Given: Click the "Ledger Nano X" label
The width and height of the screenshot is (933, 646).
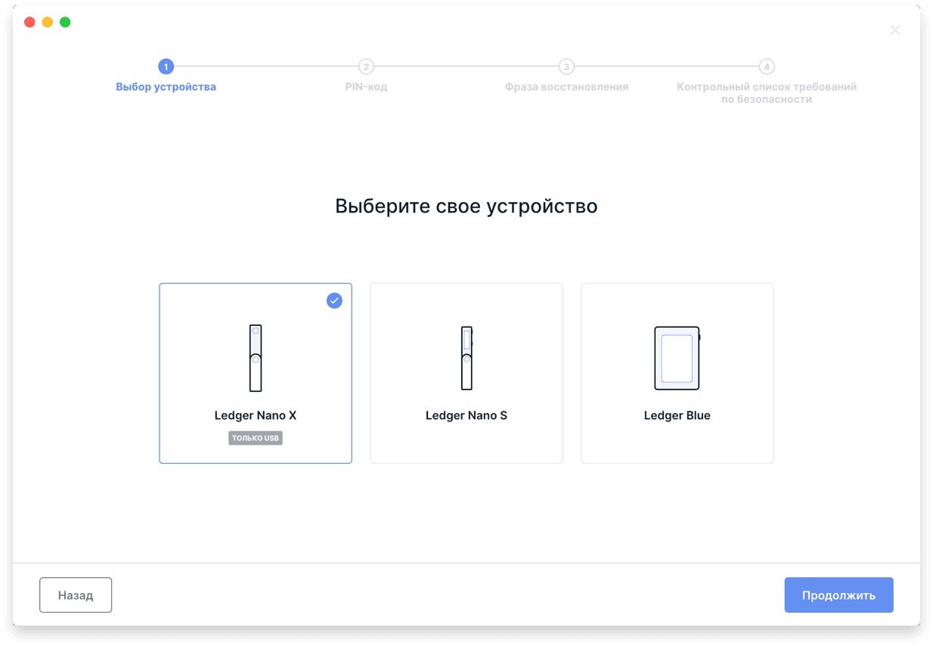Looking at the screenshot, I should [x=256, y=415].
